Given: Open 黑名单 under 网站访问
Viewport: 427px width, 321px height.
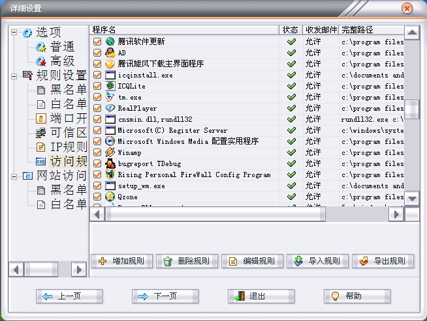Looking at the screenshot, I should [x=69, y=190].
